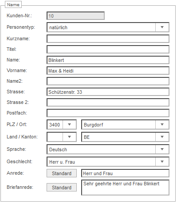Click the Standard button beside Anrede
Viewport: 177px width, 203px height.
[x=62, y=173]
